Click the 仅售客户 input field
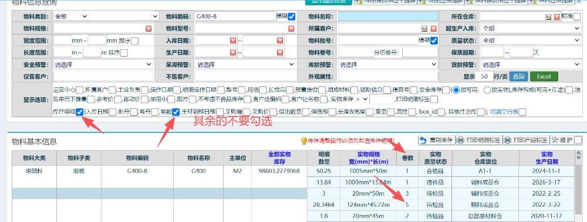The height and width of the screenshot is (222, 587). click(x=103, y=77)
